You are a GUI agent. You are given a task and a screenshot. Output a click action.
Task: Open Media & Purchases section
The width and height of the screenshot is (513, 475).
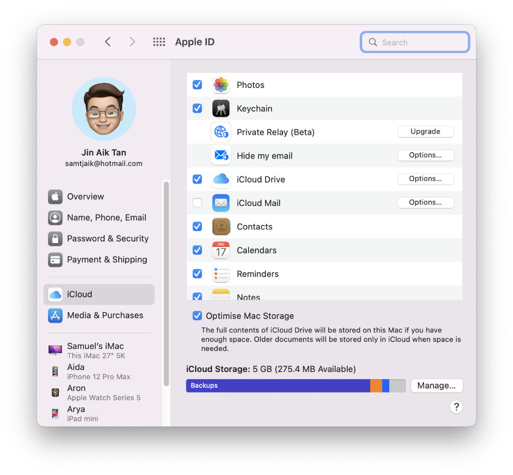(x=105, y=315)
